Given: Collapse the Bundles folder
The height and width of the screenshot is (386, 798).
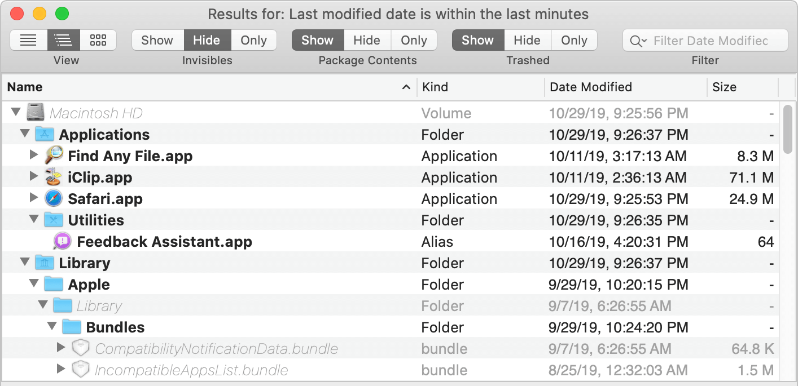Looking at the screenshot, I should (52, 327).
